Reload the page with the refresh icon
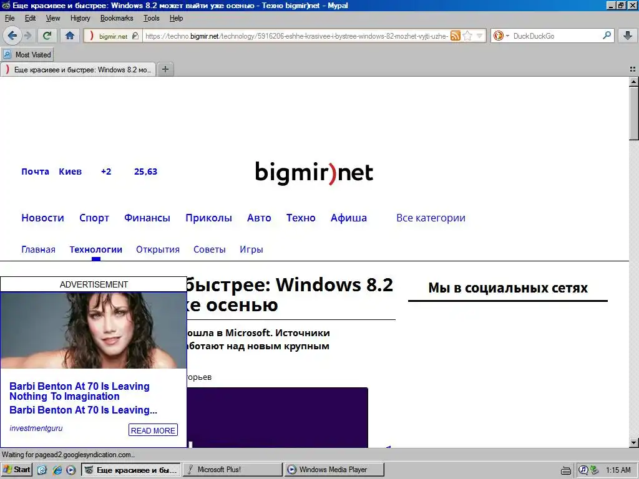The image size is (639, 479). [47, 36]
